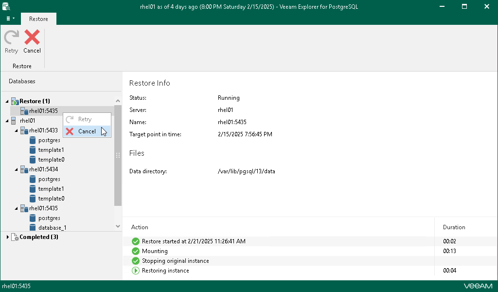This screenshot has height=292, width=498.
Task: Click the Veeam Explorer app icon in title bar
Action: tap(6, 6)
